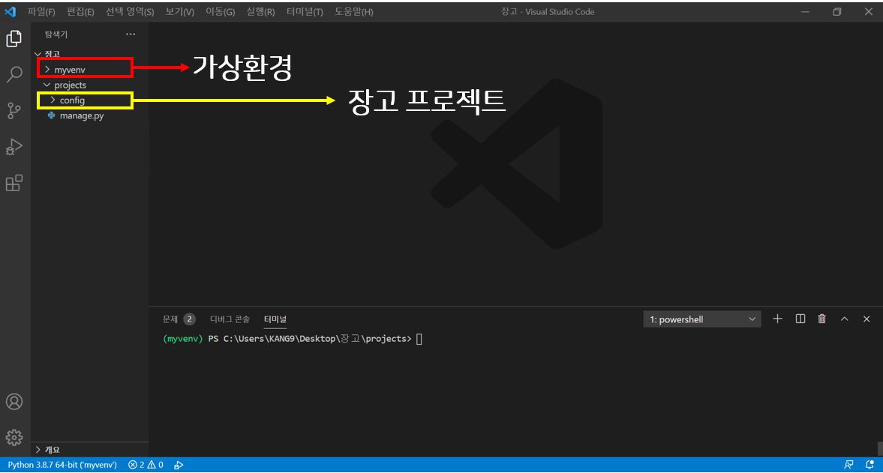
Task: Select the 터미널 tab
Action: [x=275, y=319]
